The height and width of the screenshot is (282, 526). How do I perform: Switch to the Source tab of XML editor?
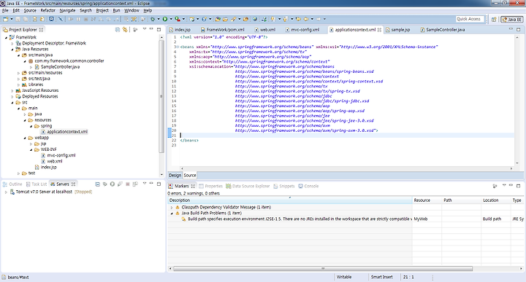point(190,176)
